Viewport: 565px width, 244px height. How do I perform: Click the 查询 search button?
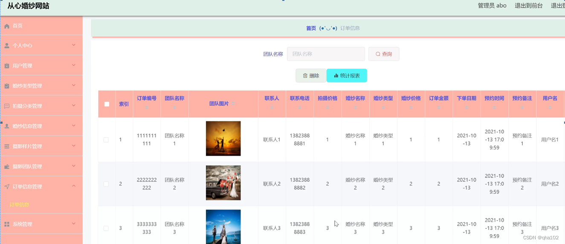384,54
